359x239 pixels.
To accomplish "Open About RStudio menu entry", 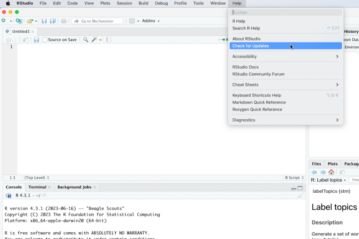I will pyautogui.click(x=286, y=39).
